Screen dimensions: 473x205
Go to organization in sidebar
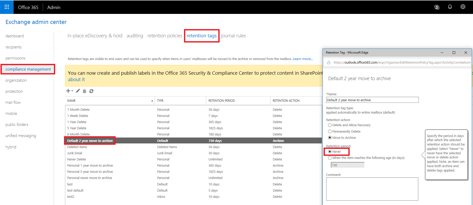(x=16, y=80)
